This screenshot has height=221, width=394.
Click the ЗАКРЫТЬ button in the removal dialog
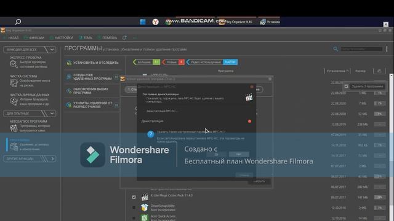click(259, 181)
